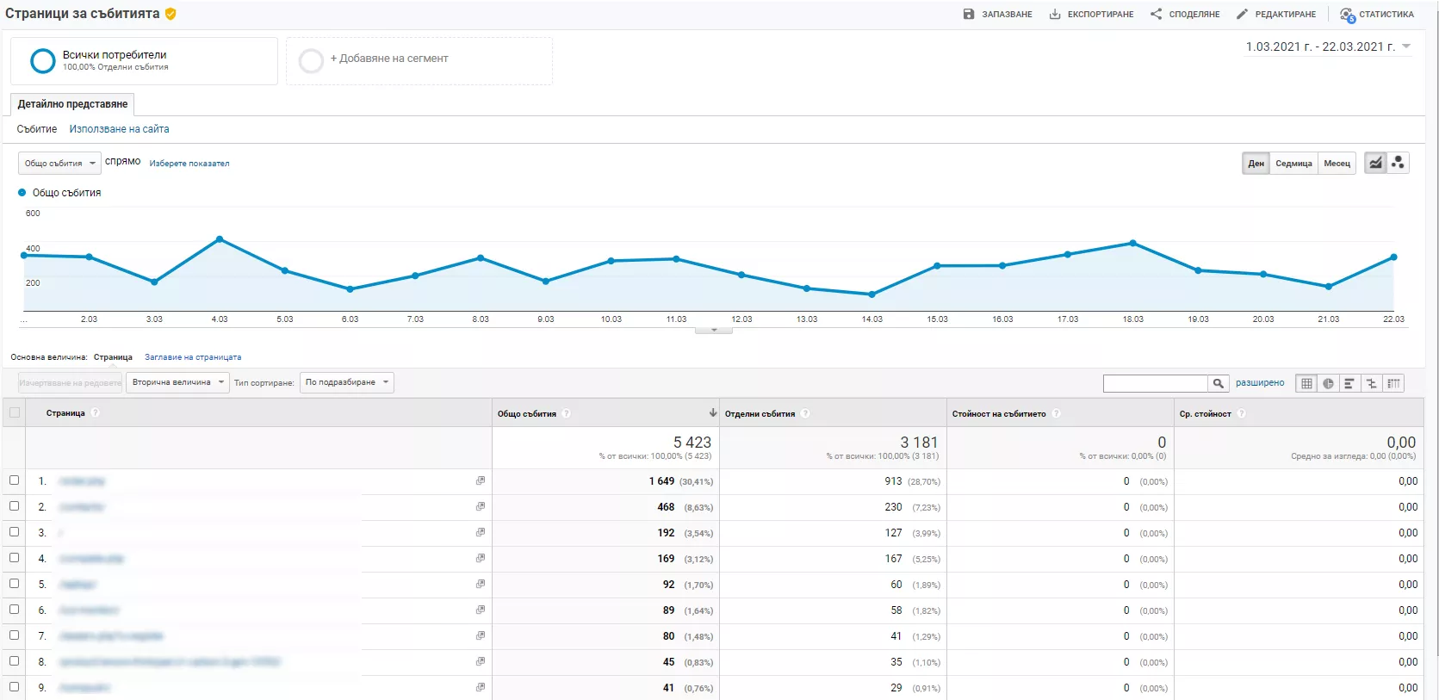
Task: Select the pie chart table view icon
Action: coord(1328,383)
